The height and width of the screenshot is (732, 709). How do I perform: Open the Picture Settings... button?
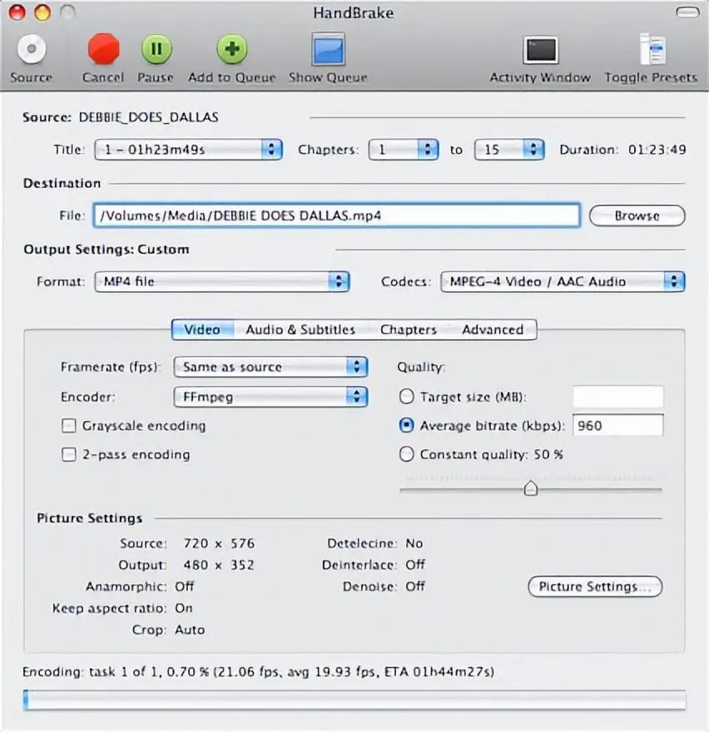[x=595, y=586]
